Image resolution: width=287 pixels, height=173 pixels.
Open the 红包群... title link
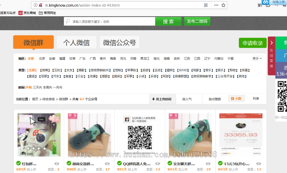pos(29,164)
